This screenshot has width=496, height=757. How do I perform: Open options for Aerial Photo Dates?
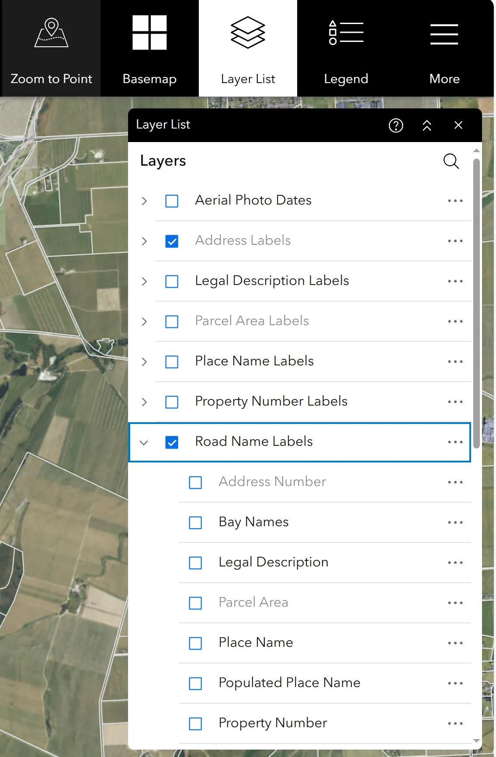coord(455,201)
